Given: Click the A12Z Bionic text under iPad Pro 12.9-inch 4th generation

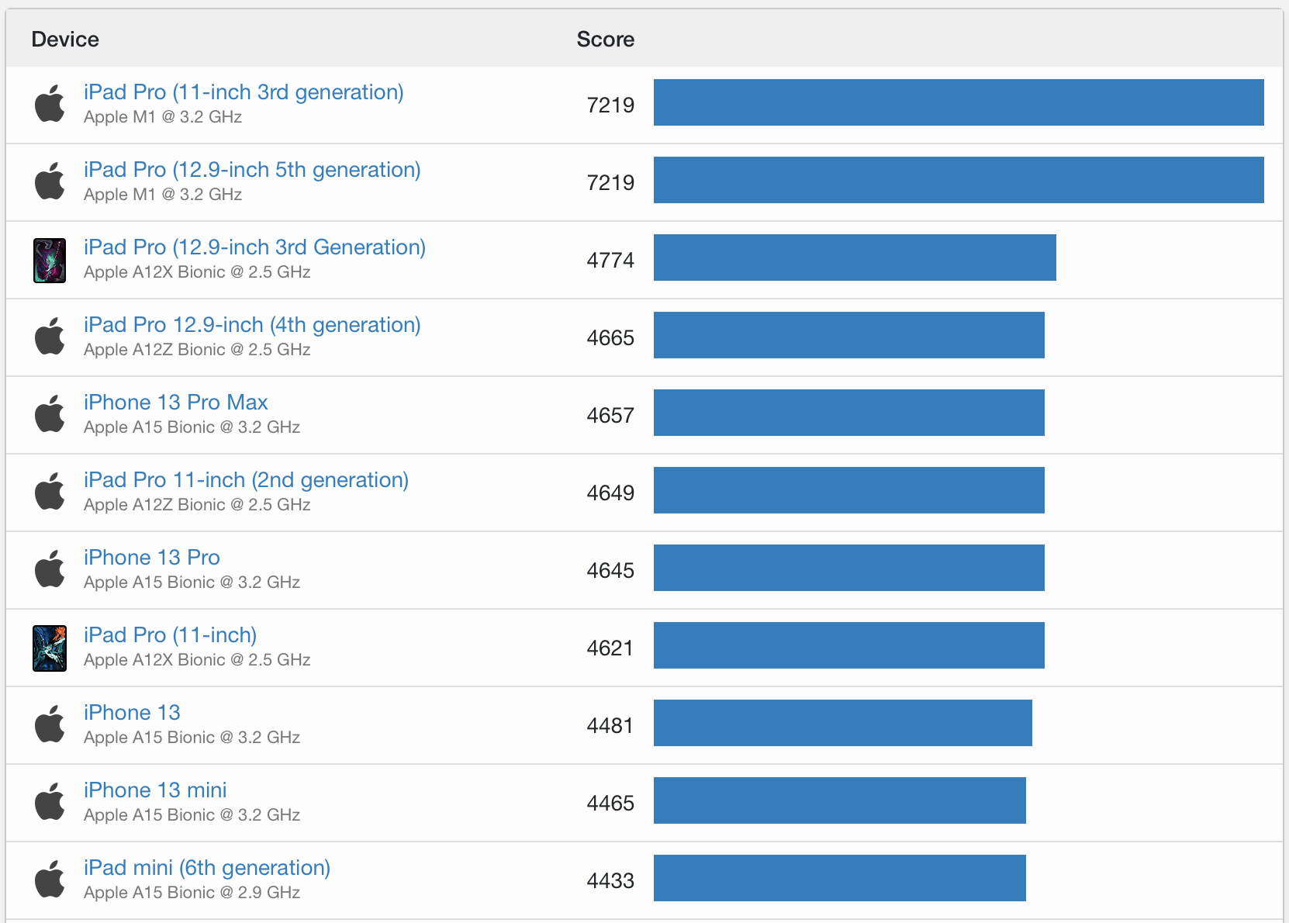Looking at the screenshot, I should (x=197, y=350).
